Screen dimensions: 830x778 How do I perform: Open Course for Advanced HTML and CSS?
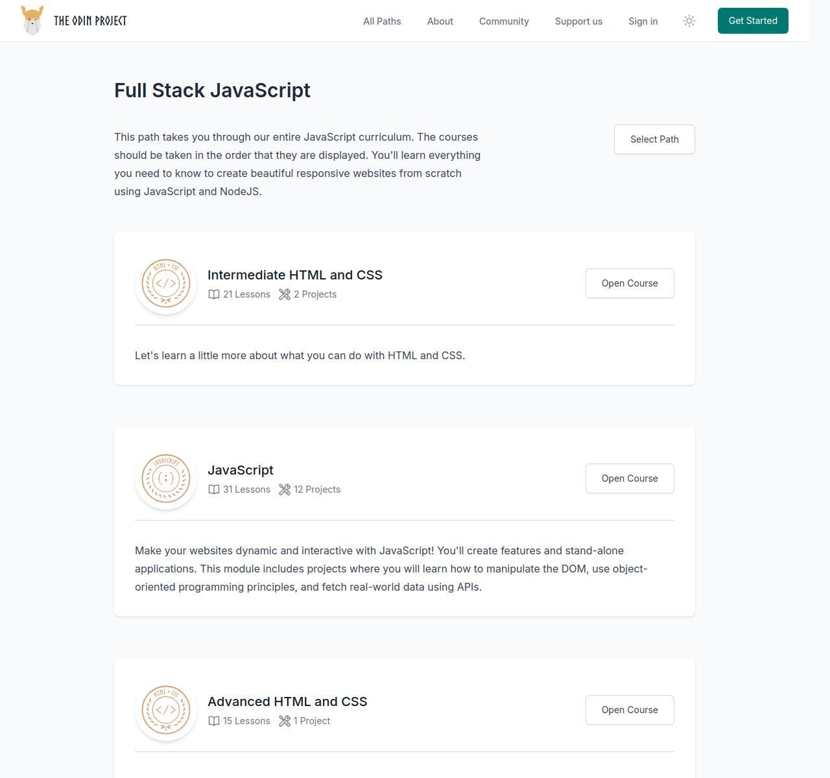[x=629, y=710]
